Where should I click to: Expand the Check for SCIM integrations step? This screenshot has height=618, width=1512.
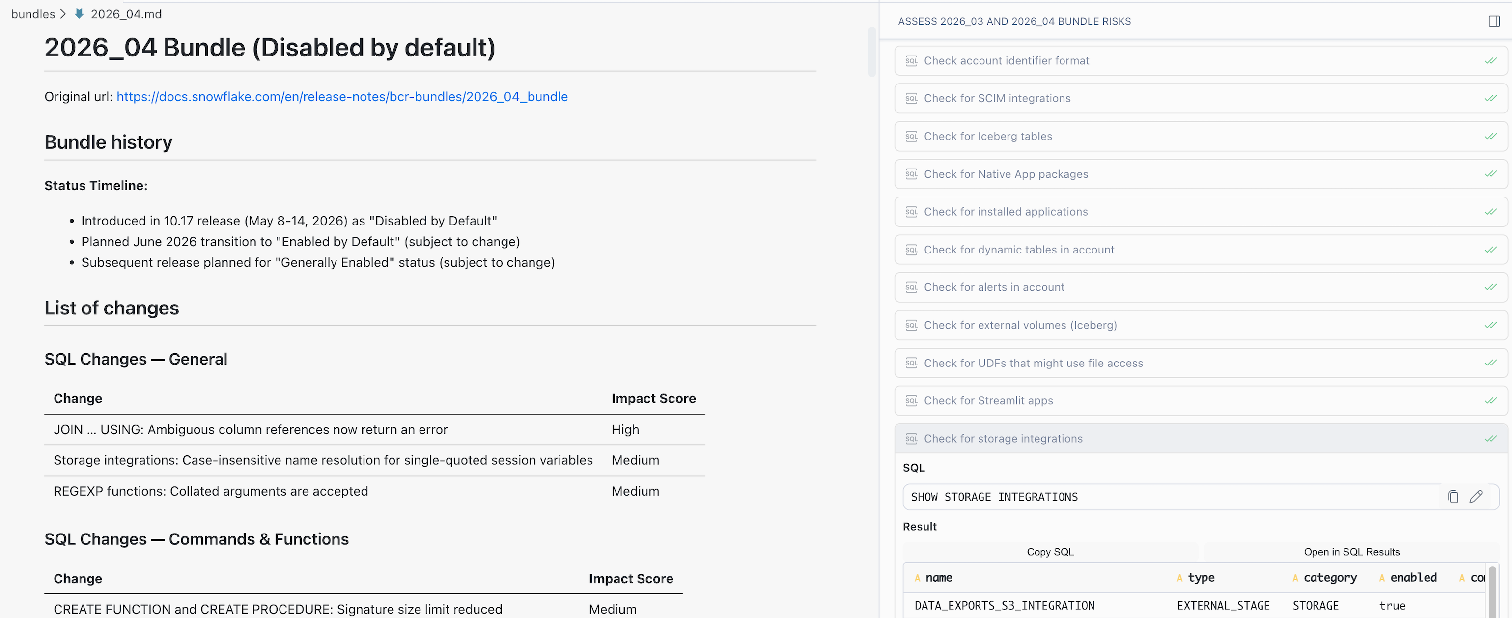[1201, 99]
